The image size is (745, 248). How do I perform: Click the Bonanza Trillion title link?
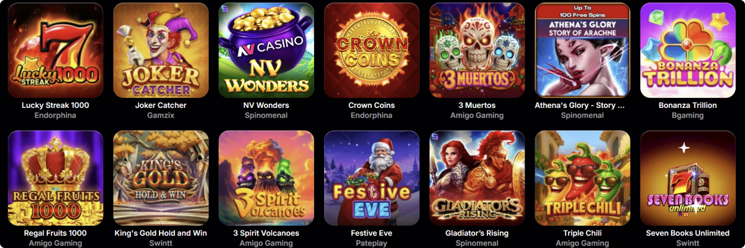(x=688, y=105)
